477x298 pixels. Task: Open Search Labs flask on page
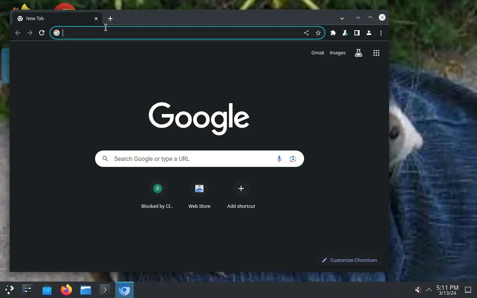coord(358,53)
